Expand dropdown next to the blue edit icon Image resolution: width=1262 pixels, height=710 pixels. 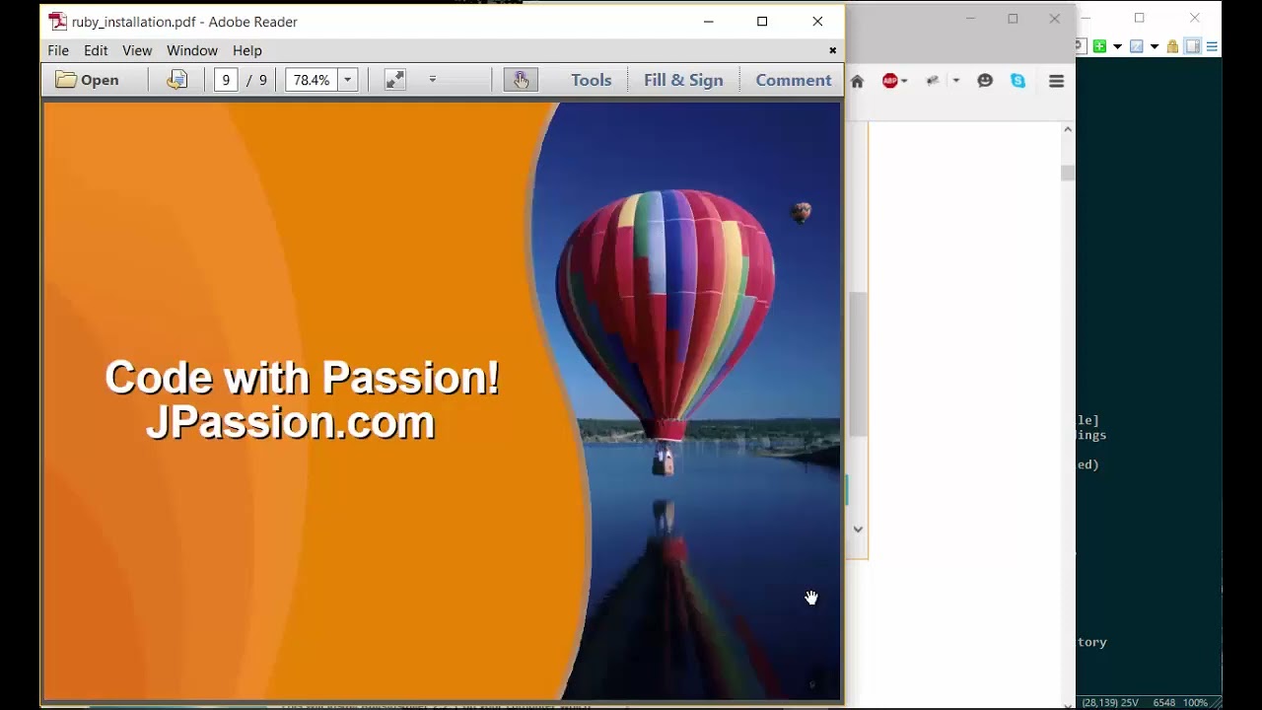pos(1154,46)
